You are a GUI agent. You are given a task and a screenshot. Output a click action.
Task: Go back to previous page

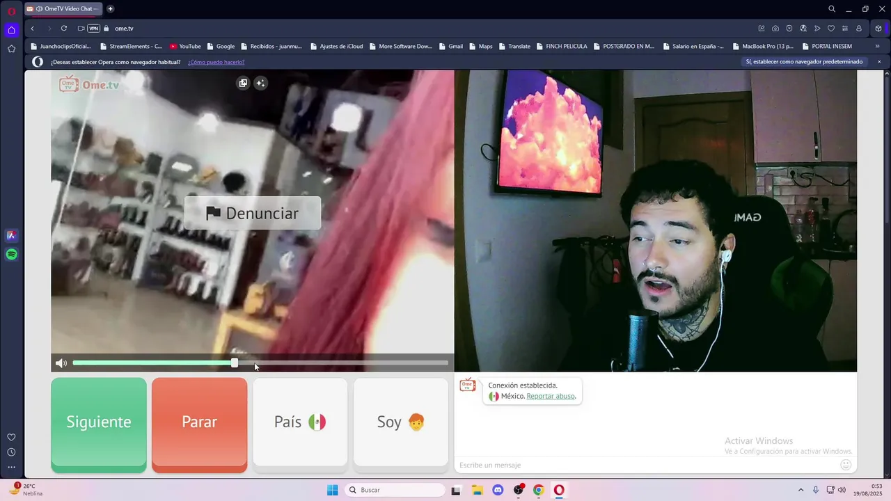click(x=33, y=29)
